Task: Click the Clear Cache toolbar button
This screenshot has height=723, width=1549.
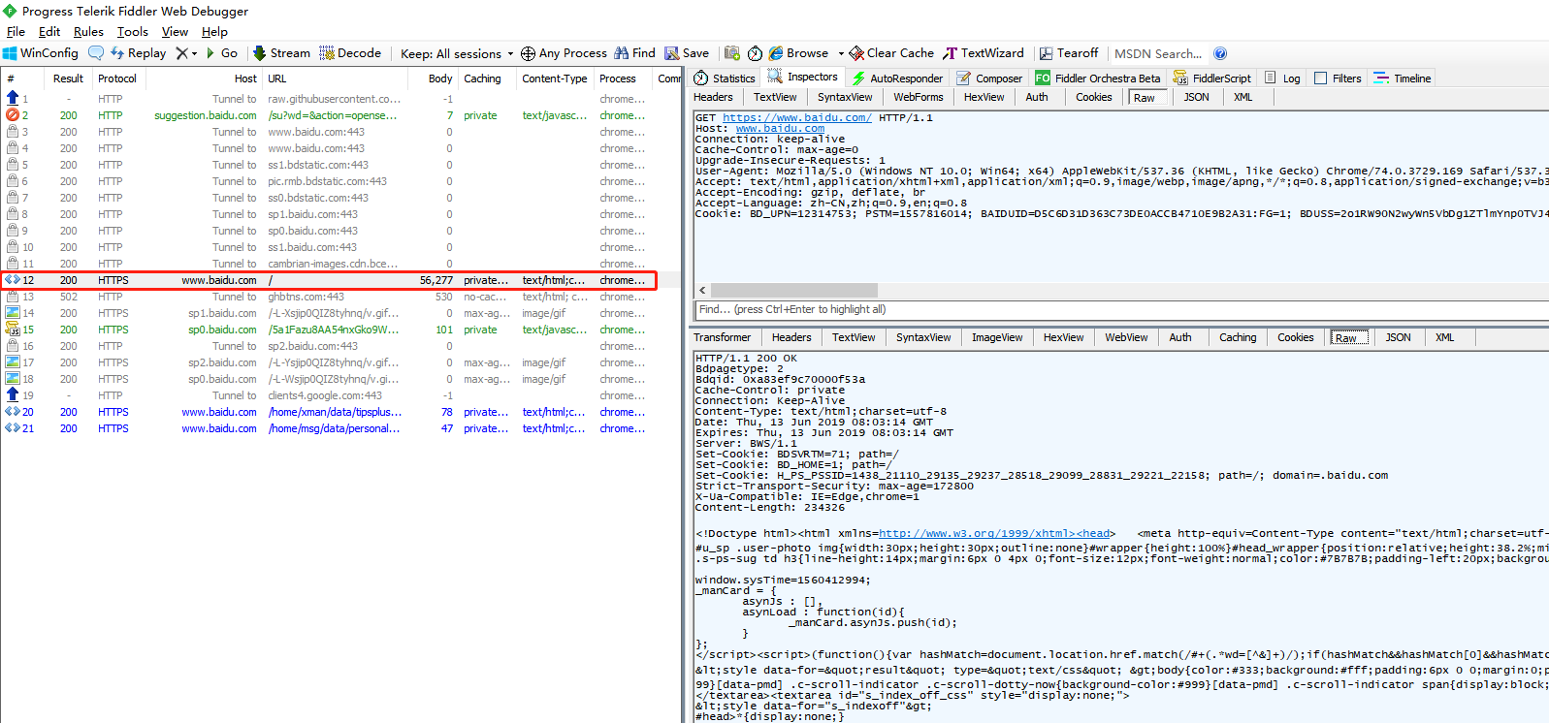Action: point(891,53)
